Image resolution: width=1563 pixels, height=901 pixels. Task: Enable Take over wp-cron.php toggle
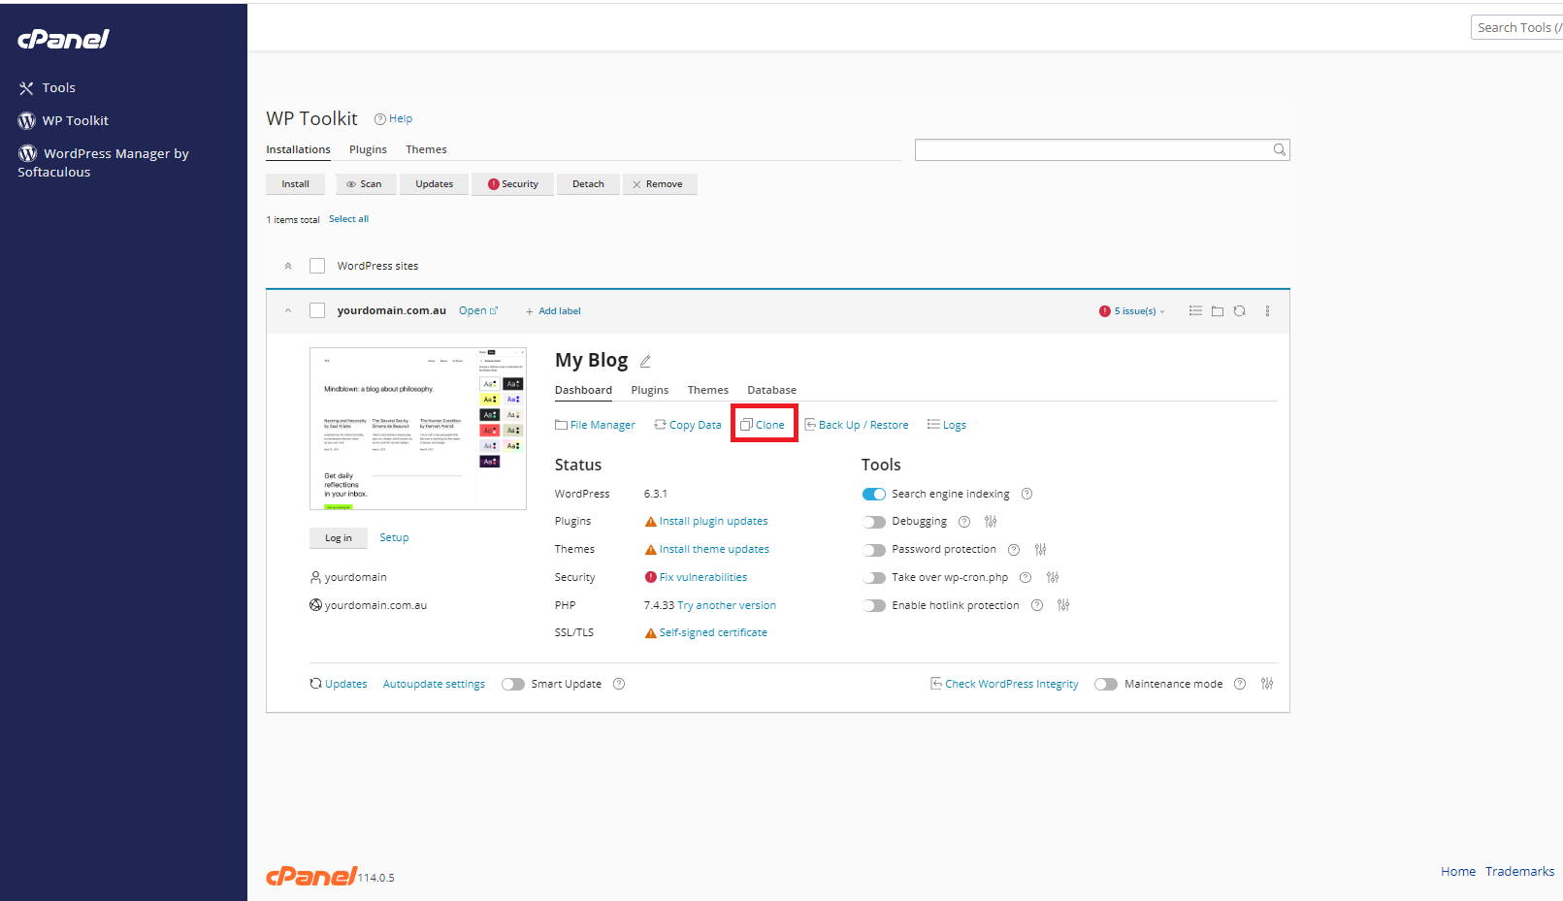pyautogui.click(x=874, y=578)
